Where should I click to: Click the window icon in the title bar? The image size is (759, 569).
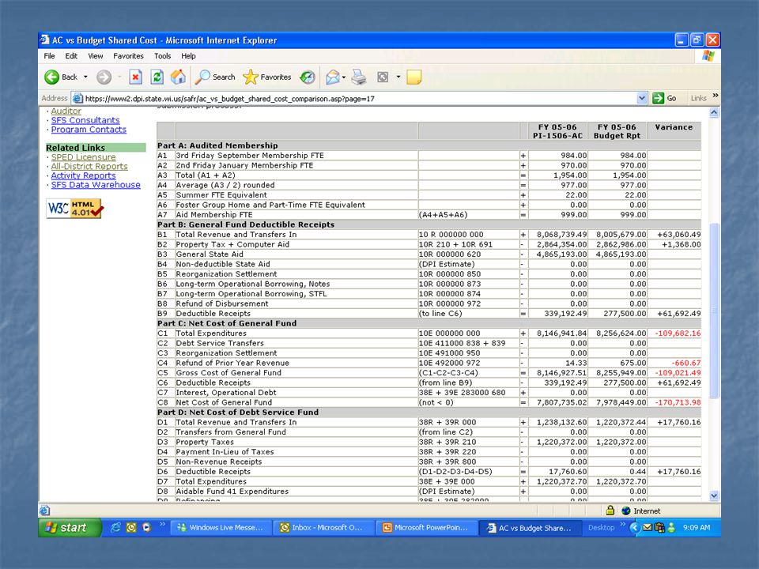tap(45, 40)
